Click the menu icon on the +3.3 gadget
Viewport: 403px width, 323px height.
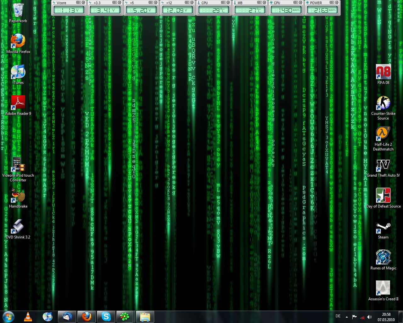tap(115, 3)
